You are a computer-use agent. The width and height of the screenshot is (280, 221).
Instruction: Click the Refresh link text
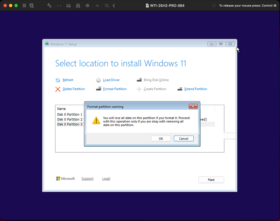(x=68, y=80)
